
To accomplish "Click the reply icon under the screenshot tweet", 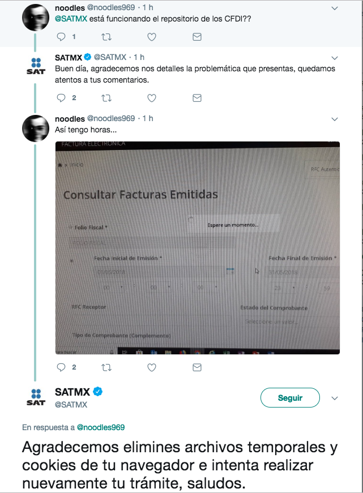I will pos(61,367).
